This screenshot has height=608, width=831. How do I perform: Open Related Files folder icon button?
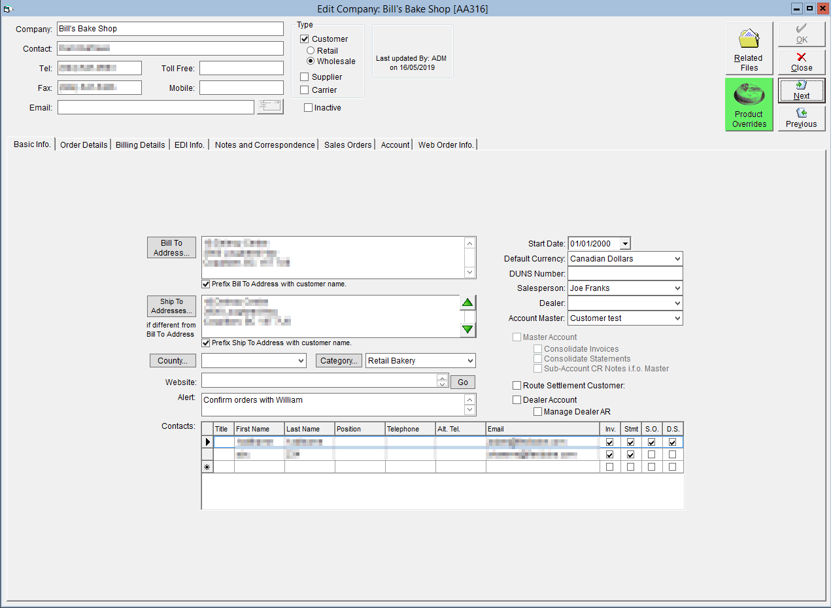tap(749, 48)
